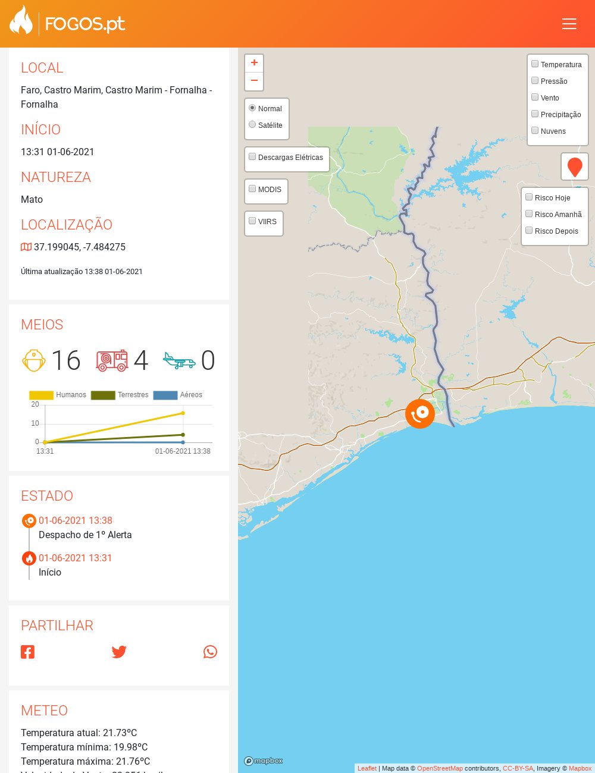Click the orange fire incident marker on map
Screen dimensions: 595x773
[x=420, y=413]
